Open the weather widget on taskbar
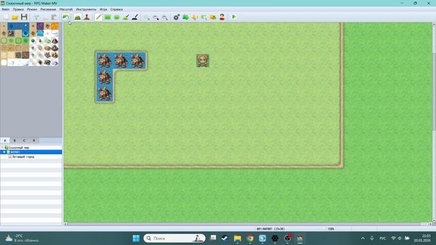 22,238
